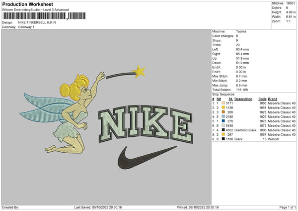Click the Zoom value 1:1

288,21
